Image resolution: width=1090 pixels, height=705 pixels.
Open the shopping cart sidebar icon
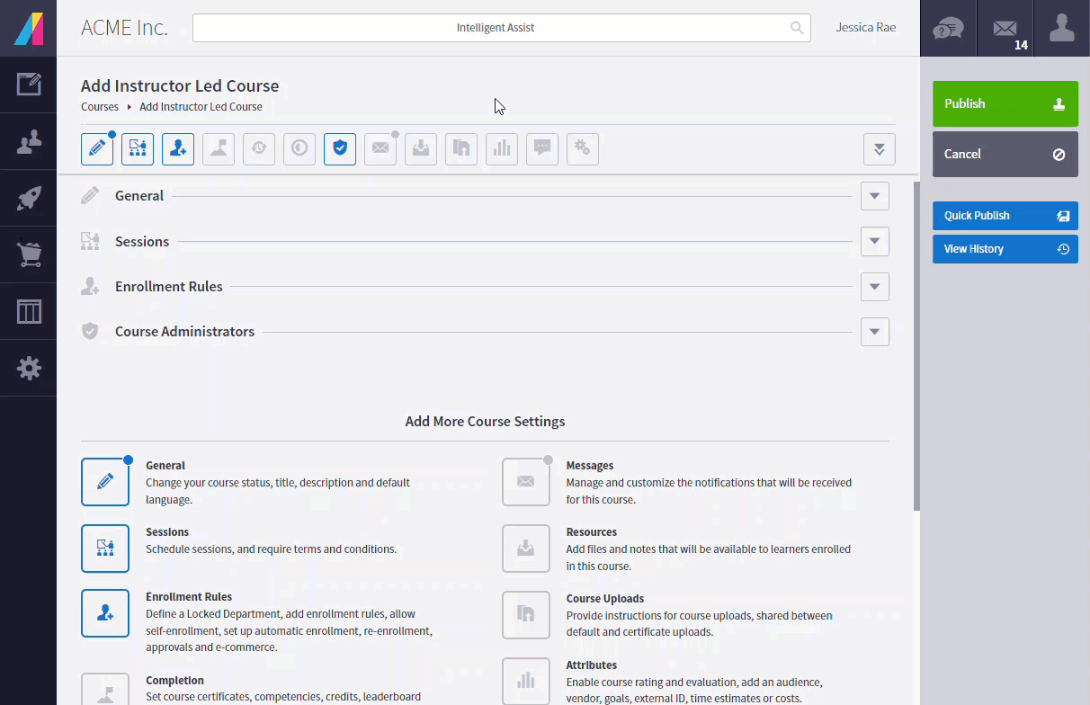(x=29, y=254)
